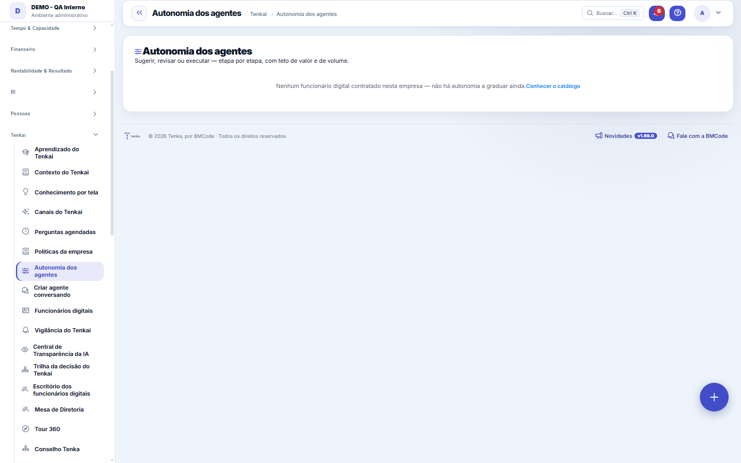Click the search magnifier icon

590,13
